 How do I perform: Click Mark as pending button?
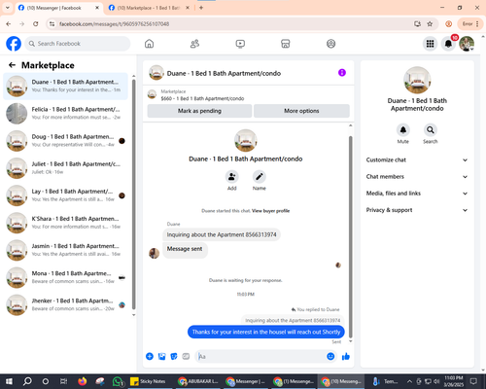(x=199, y=111)
